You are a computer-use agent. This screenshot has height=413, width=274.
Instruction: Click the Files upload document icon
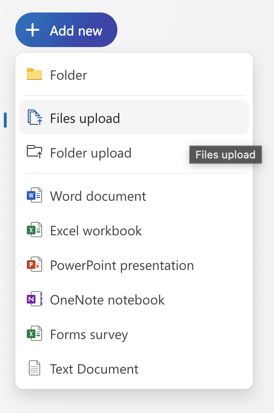[34, 117]
